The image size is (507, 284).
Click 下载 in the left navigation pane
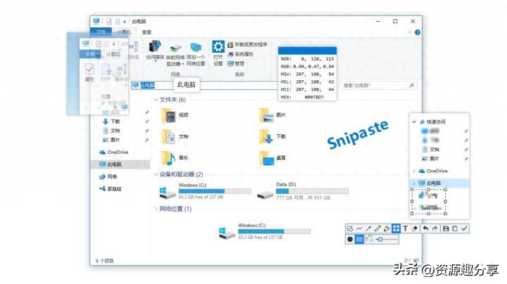click(x=111, y=122)
